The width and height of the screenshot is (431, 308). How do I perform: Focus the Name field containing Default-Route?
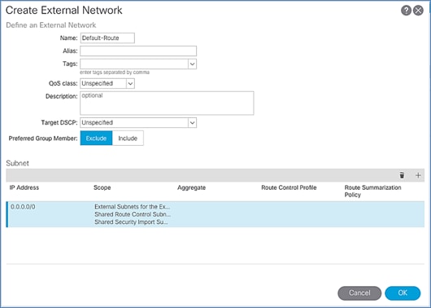tap(107, 38)
